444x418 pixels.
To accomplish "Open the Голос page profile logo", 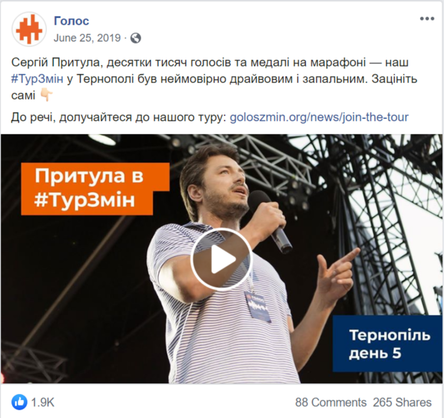I will coord(29,29).
